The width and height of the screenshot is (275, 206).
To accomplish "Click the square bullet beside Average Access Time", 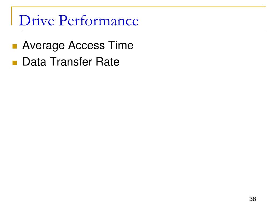I will 15,46.
